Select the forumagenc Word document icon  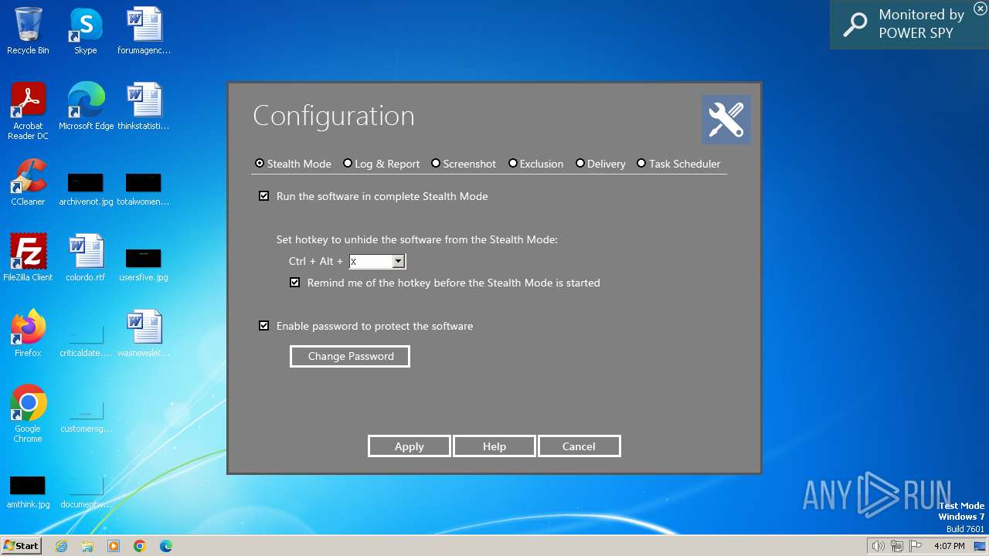(x=144, y=32)
